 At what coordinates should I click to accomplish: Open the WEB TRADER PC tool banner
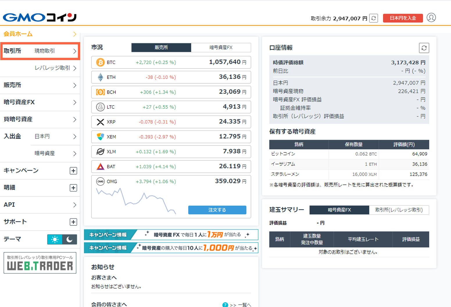click(40, 263)
